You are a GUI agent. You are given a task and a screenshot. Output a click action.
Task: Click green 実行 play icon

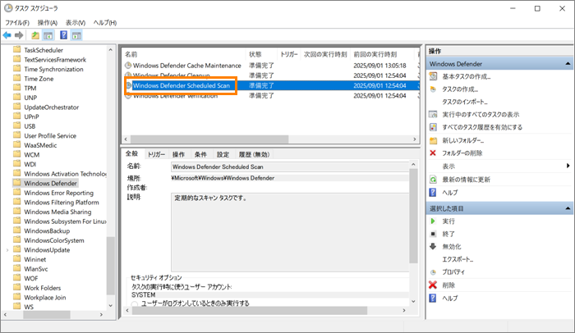(433, 221)
